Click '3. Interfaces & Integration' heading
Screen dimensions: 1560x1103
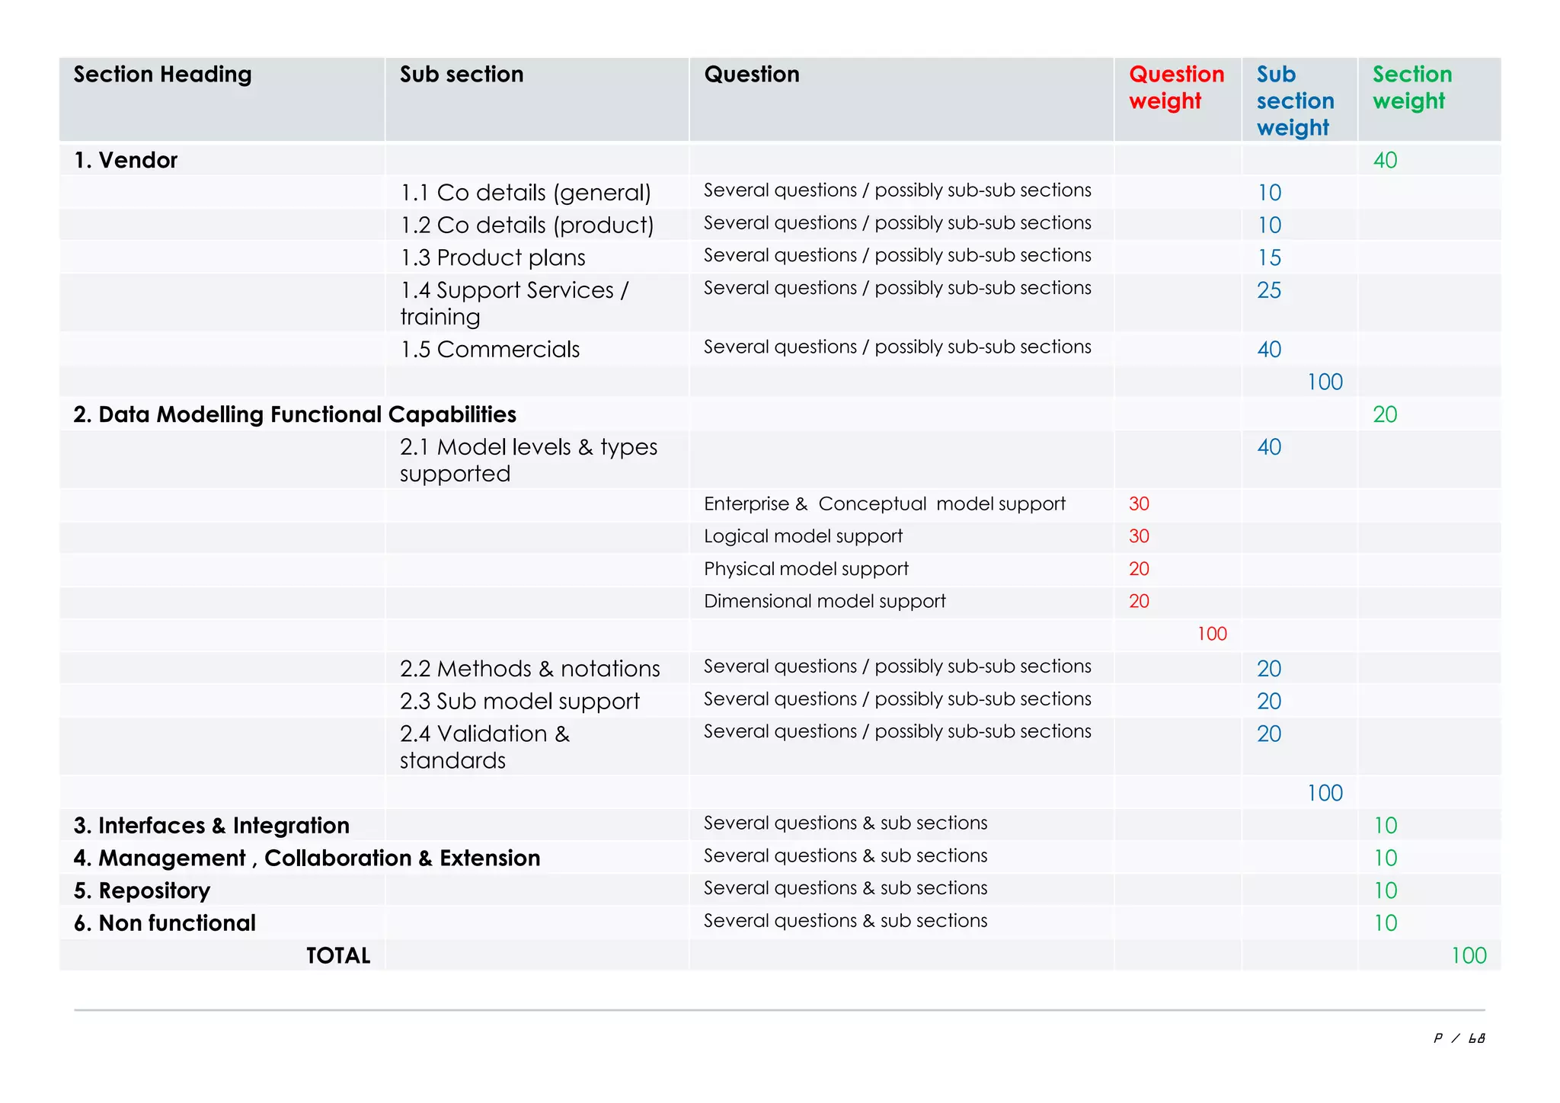tap(212, 826)
